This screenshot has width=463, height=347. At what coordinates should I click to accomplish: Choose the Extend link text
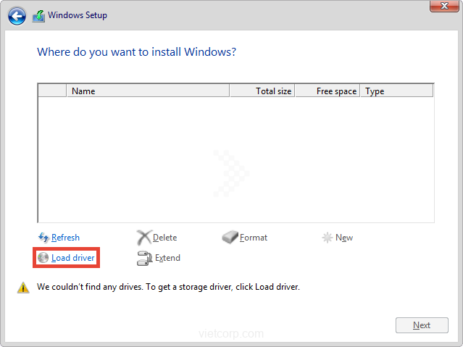tap(167, 258)
